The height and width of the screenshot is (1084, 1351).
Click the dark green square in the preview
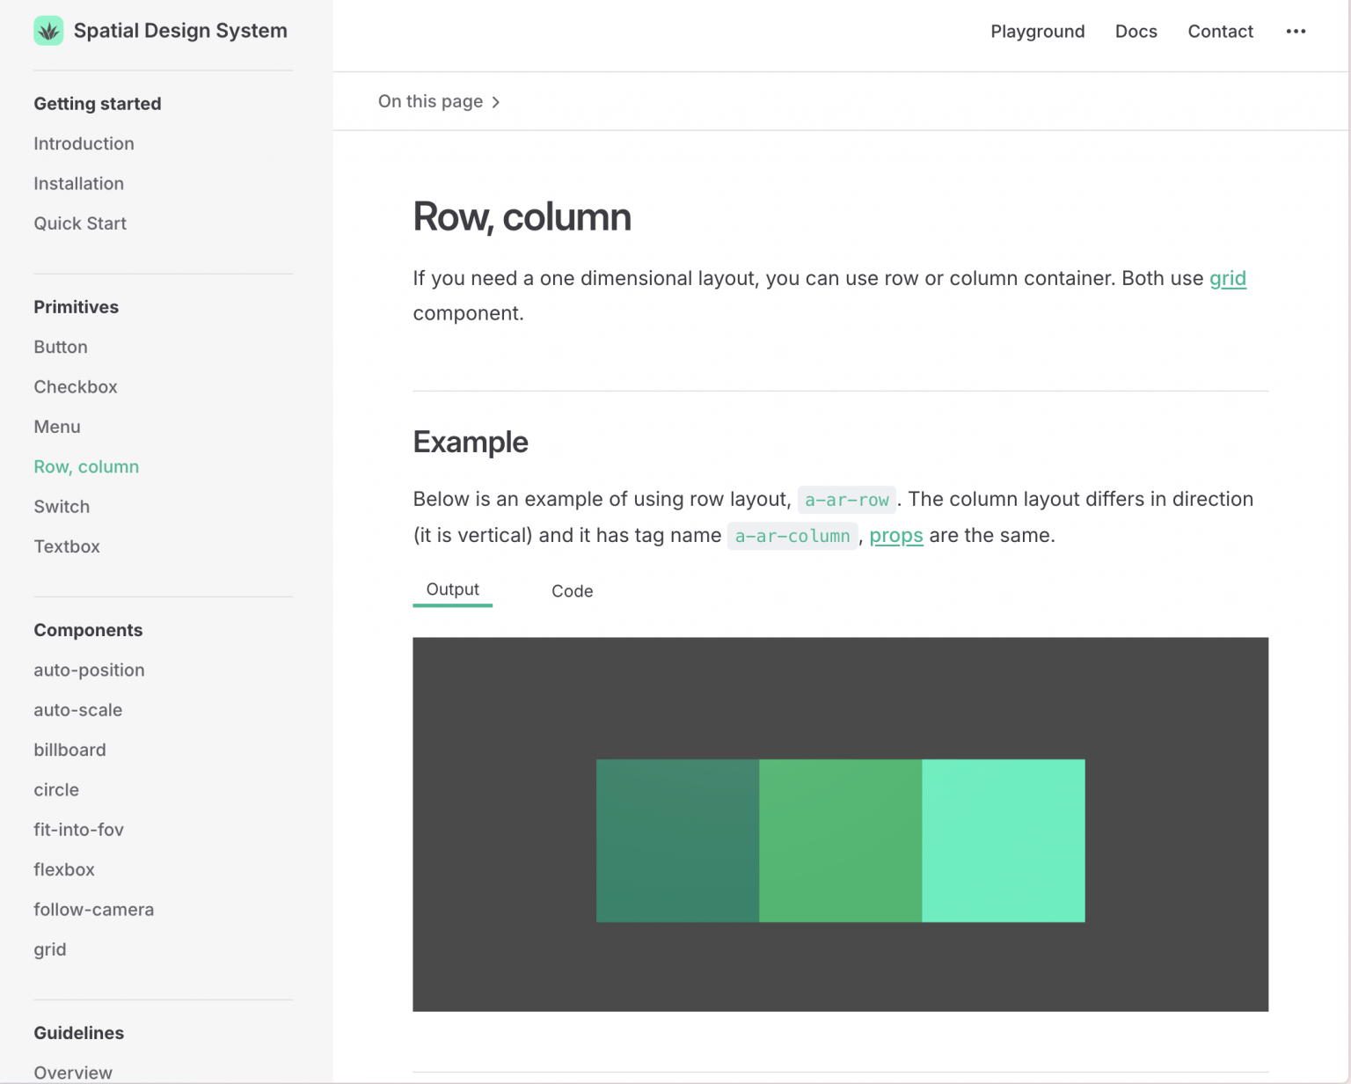tap(677, 840)
